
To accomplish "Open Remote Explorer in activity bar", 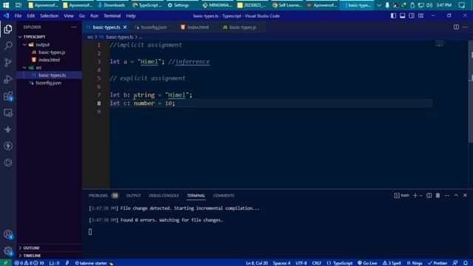I will (8, 113).
